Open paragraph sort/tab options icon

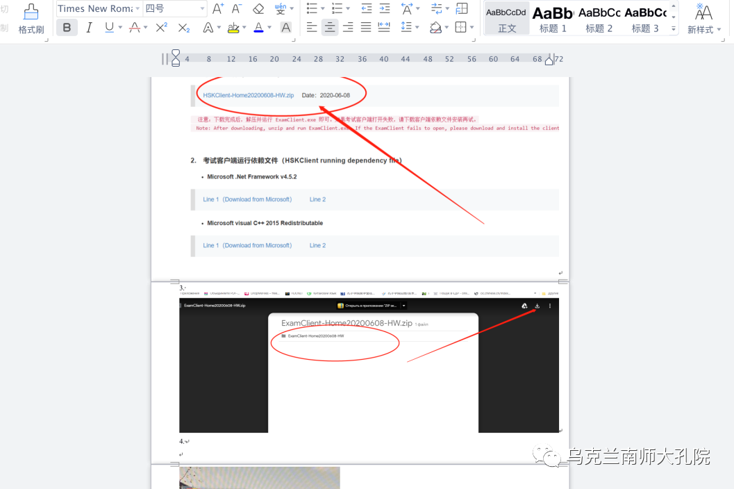436,8
